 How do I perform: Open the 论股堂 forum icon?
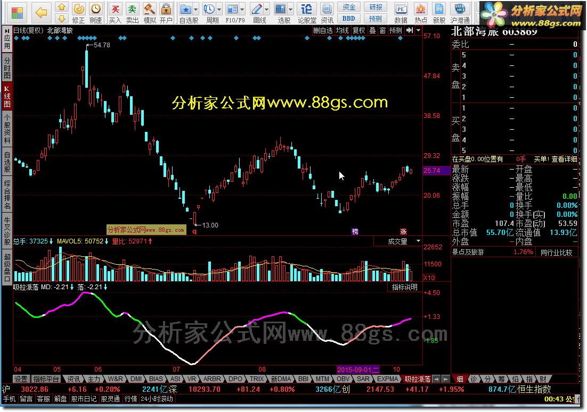click(x=307, y=13)
